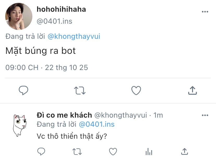The height and width of the screenshot is (160, 216).
Task: Like the "Mặt búng ra bot" tweet
Action: tap(136, 91)
